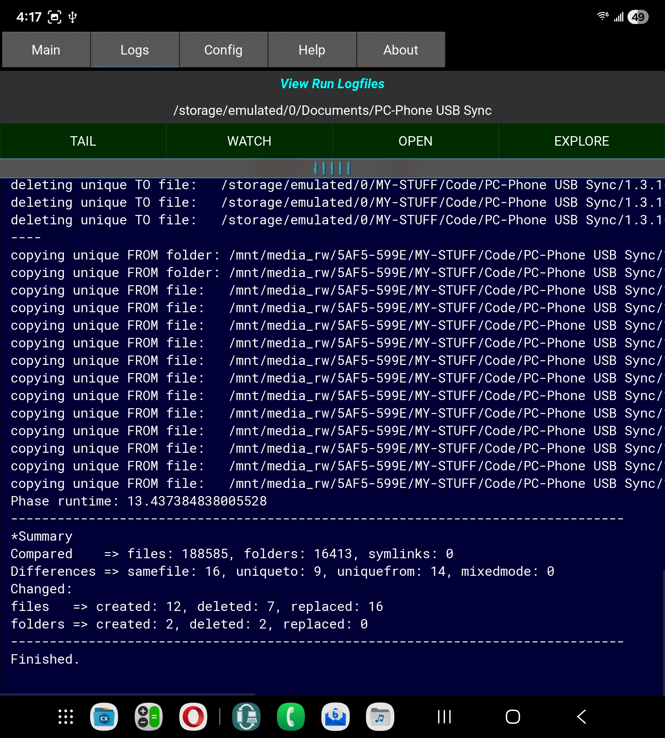The width and height of the screenshot is (665, 738).
Task: Switch to the Config tab
Action: coord(223,50)
